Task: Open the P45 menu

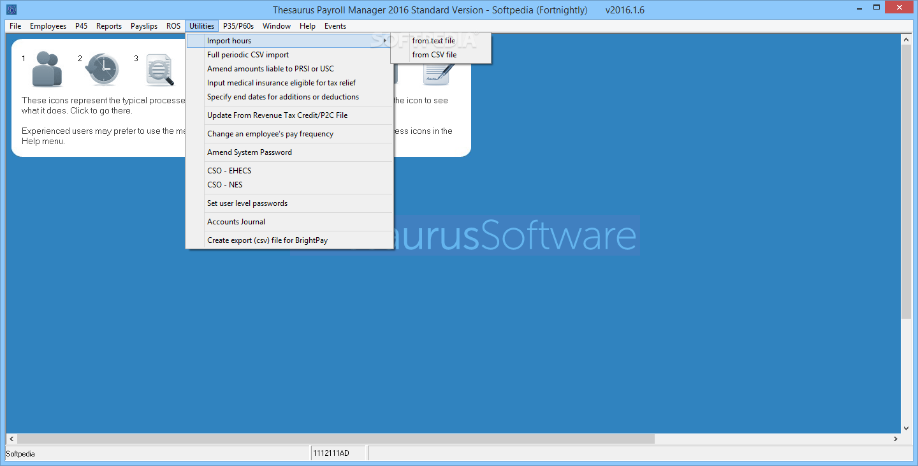Action: pyautogui.click(x=81, y=26)
